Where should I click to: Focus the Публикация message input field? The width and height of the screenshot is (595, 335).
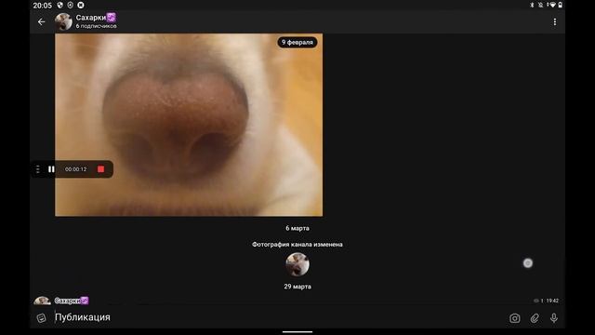click(279, 317)
